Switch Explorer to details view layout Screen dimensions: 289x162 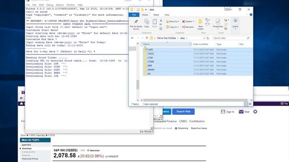246,104
